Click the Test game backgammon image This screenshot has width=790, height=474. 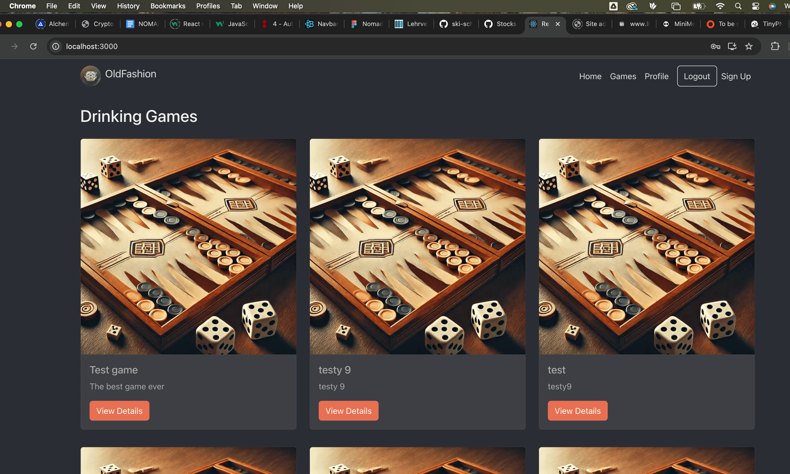pyautogui.click(x=189, y=247)
